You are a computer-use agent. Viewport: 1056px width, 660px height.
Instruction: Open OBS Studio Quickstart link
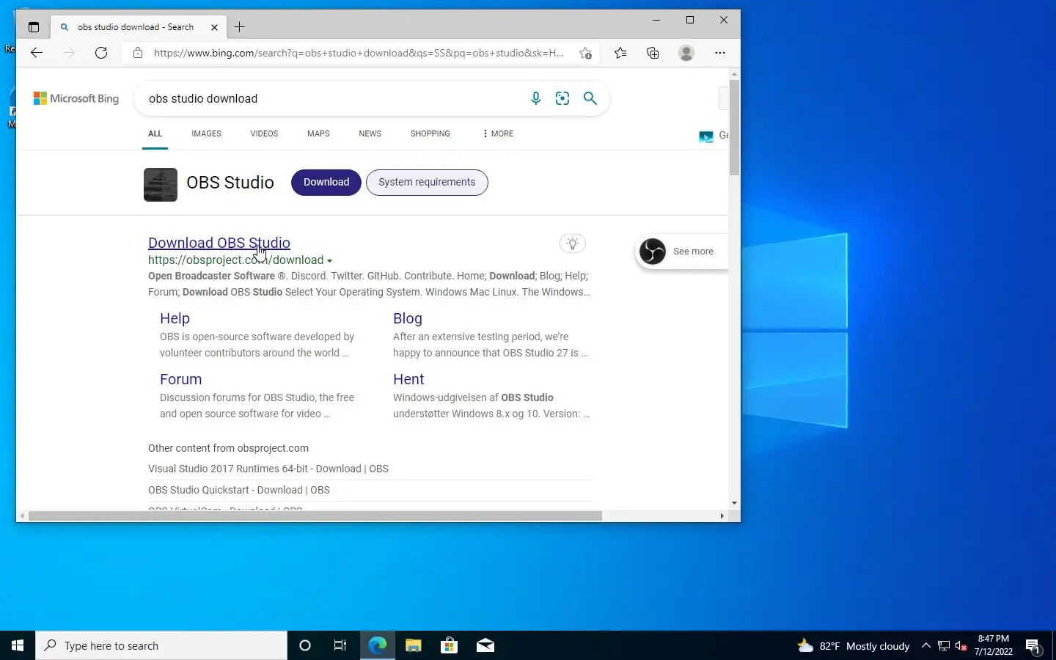coord(239,490)
